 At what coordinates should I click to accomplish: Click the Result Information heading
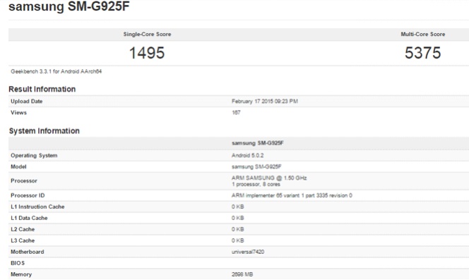[x=42, y=89]
